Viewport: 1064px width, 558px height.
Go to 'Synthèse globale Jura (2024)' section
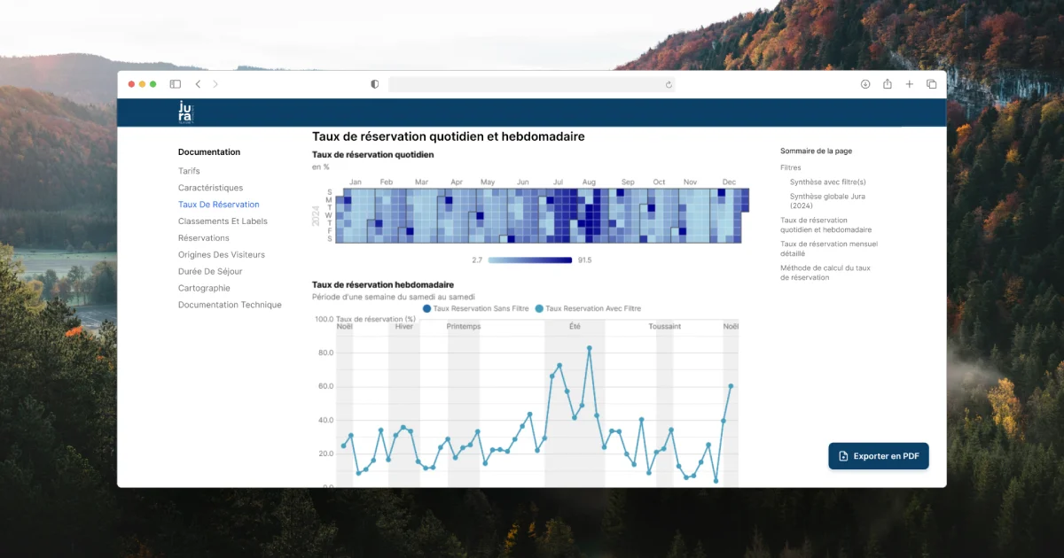coord(827,201)
